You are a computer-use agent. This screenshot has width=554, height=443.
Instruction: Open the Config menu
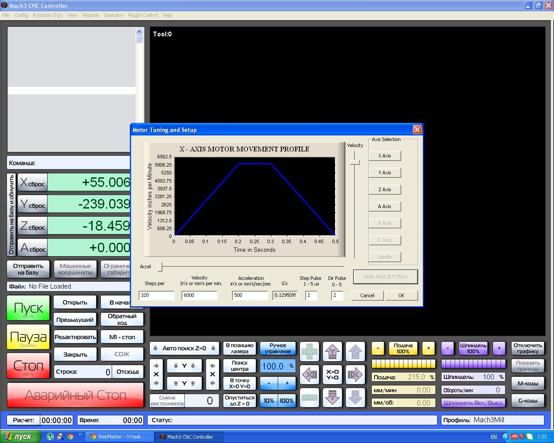click(21, 15)
